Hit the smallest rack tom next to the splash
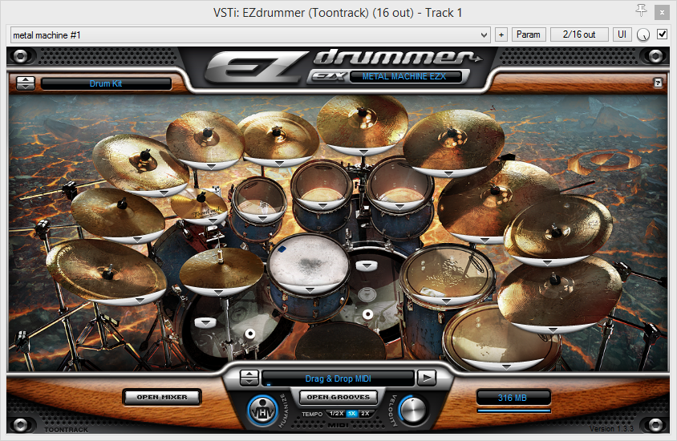The image size is (677, 441). (x=258, y=199)
